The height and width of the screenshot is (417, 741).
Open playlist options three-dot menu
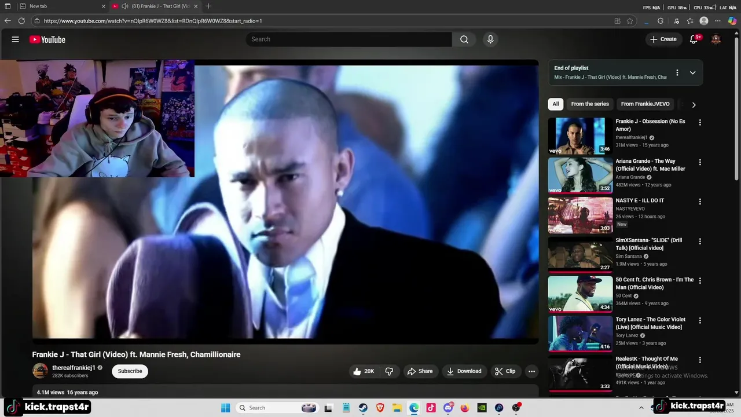click(x=677, y=73)
